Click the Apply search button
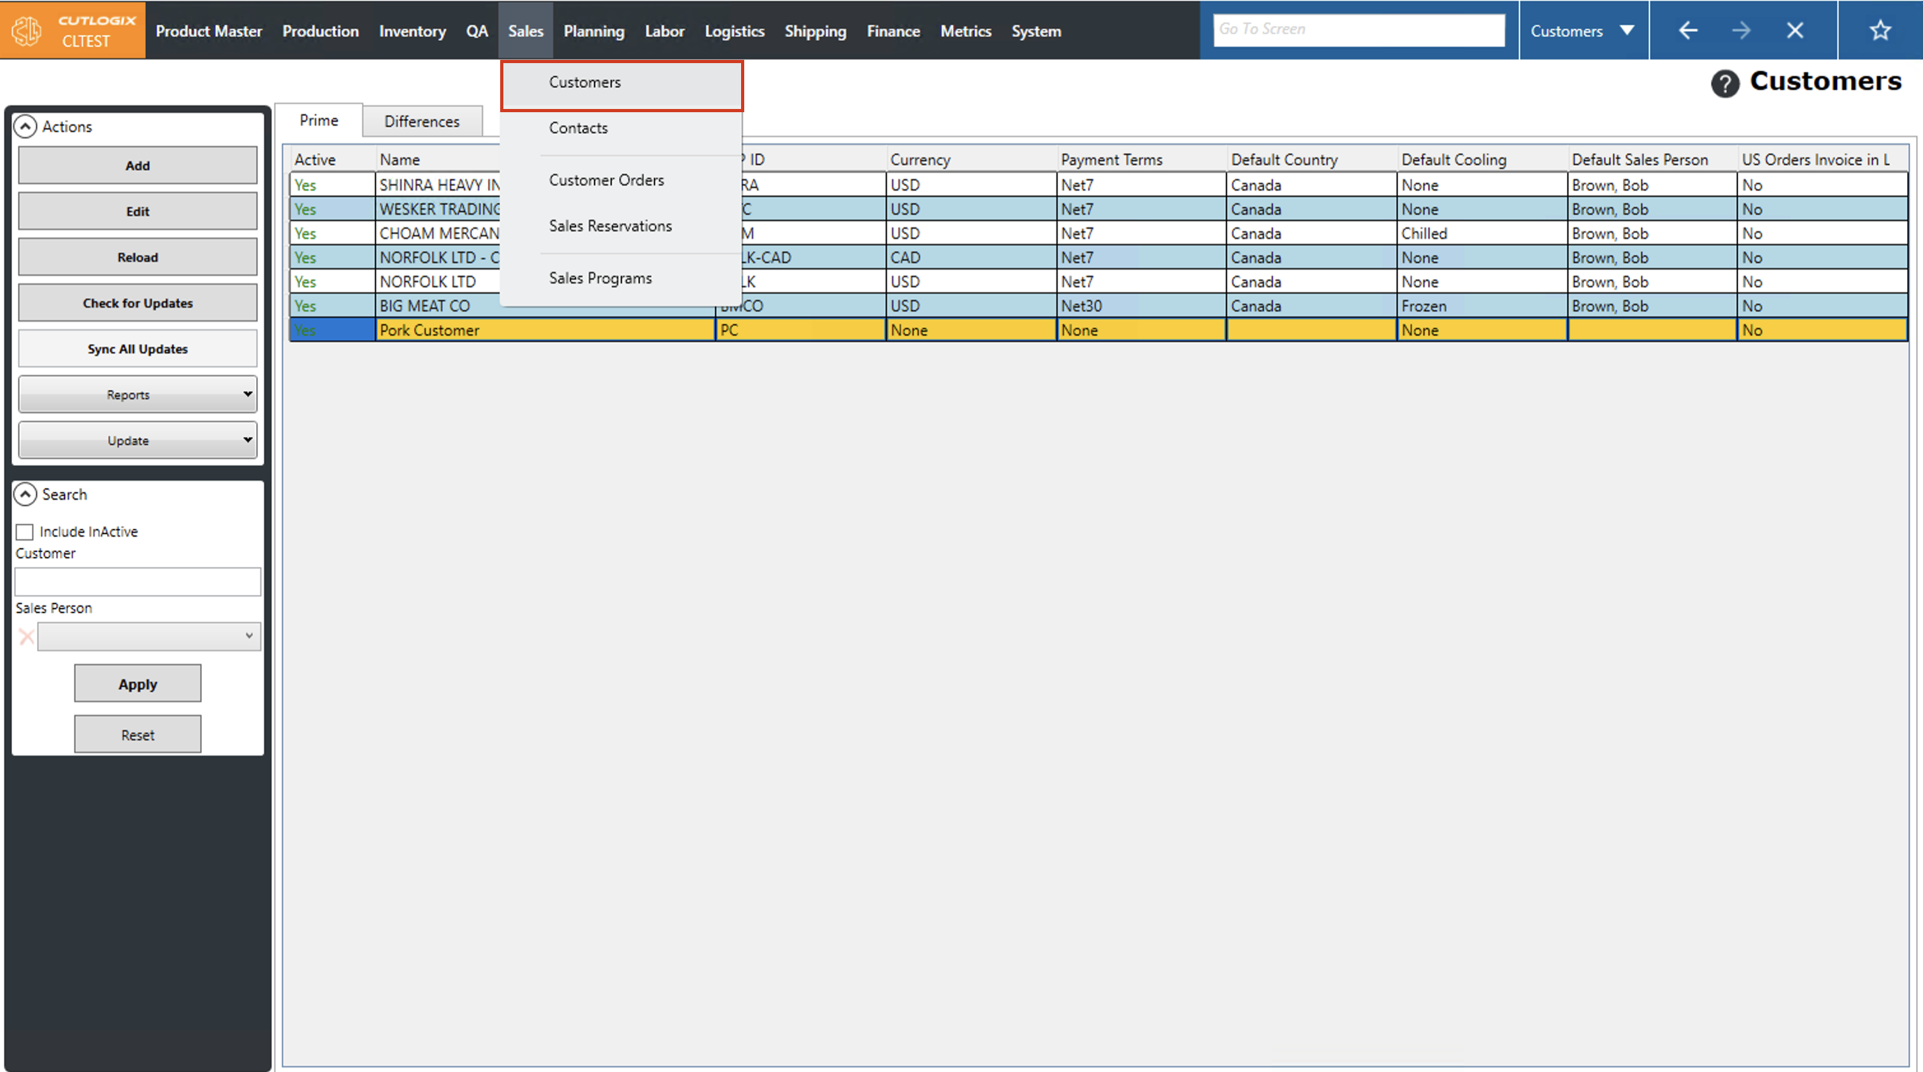Viewport: 1923px width, 1072px height. [138, 684]
